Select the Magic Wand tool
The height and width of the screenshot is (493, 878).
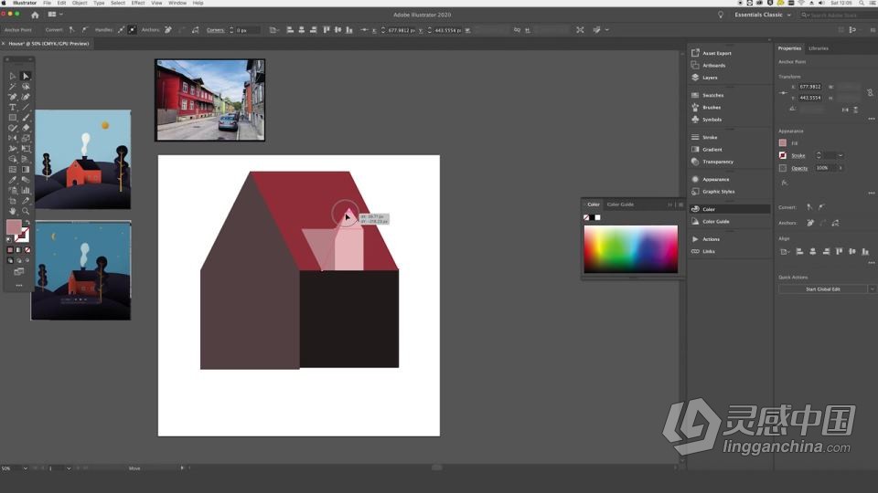tap(12, 87)
